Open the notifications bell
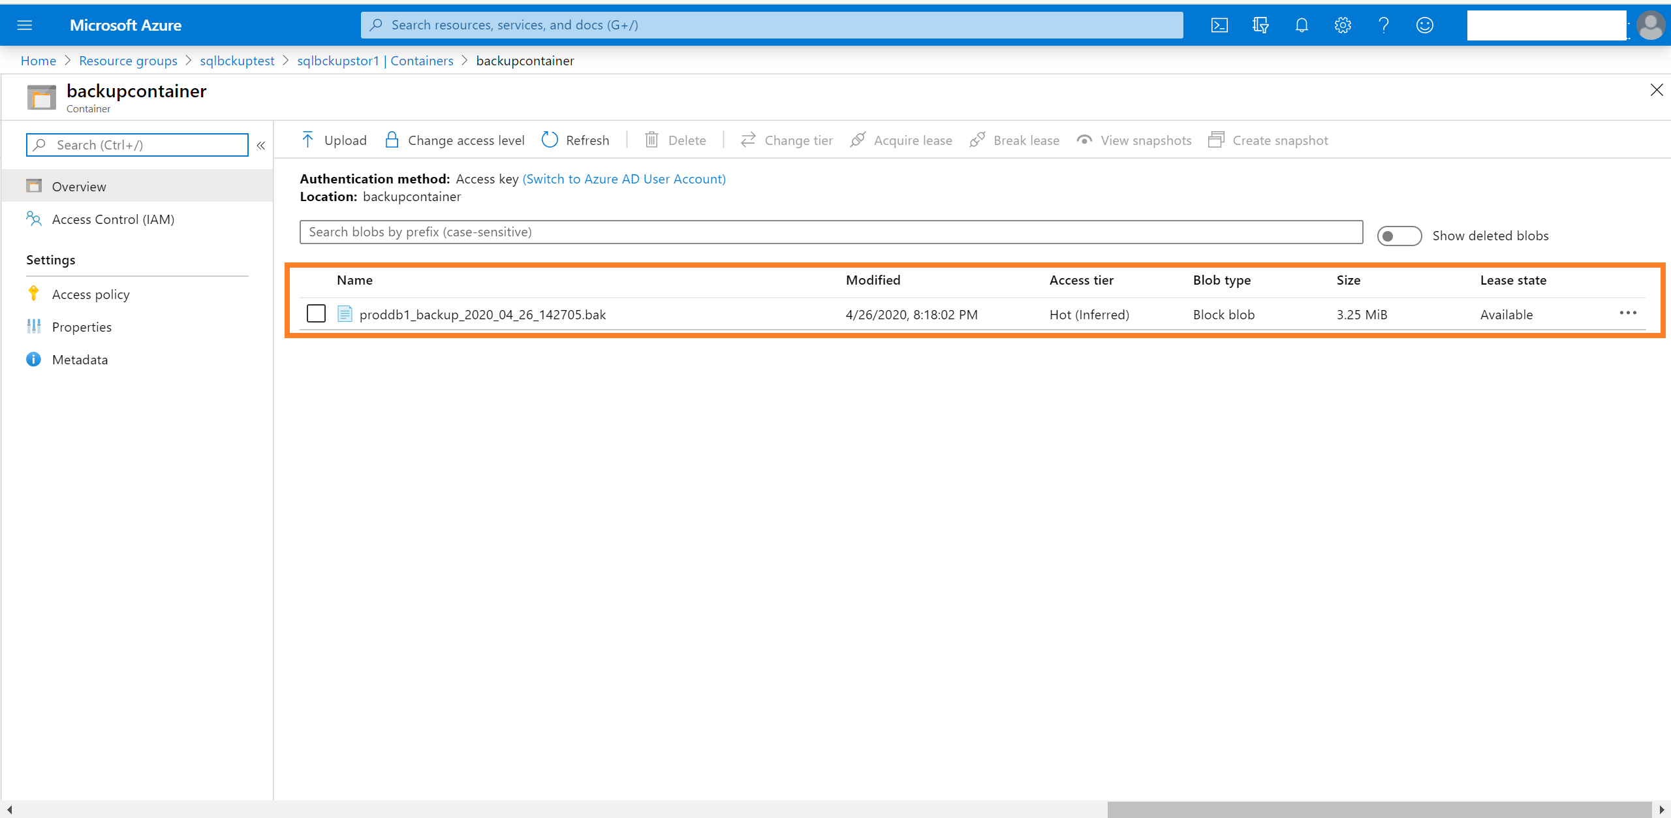 pos(1302,25)
